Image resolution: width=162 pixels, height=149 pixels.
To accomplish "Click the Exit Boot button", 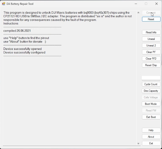I will pyautogui.click(x=151, y=117).
